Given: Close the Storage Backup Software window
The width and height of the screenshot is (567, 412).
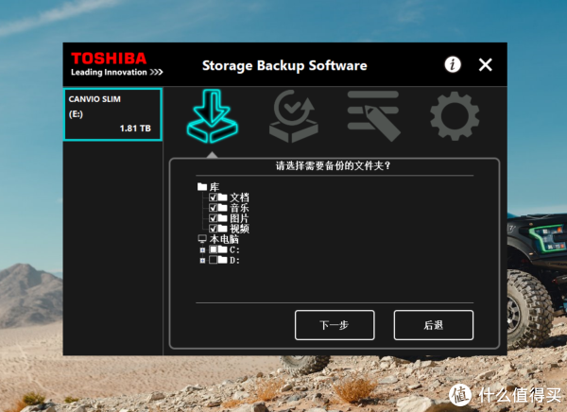Looking at the screenshot, I should click(x=486, y=65).
